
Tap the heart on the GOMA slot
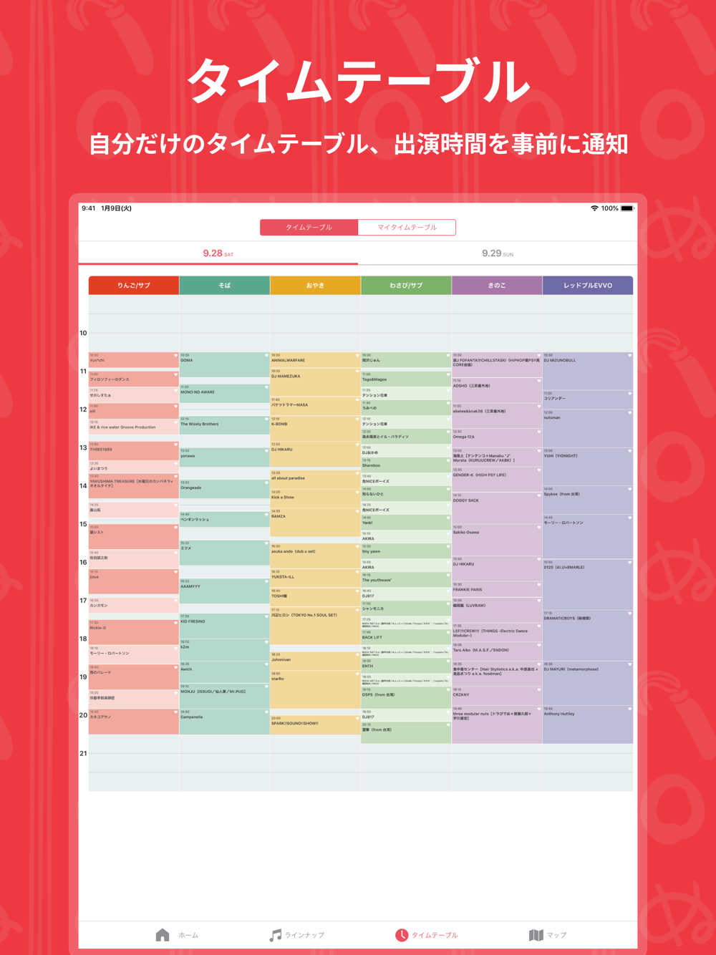pyautogui.click(x=266, y=356)
